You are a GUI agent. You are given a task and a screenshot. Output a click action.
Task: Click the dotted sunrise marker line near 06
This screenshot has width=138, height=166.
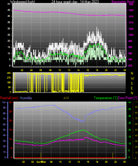pos(41,155)
